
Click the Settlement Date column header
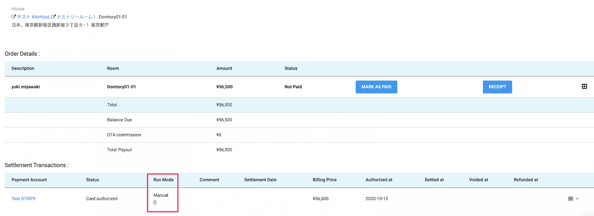pos(260,180)
